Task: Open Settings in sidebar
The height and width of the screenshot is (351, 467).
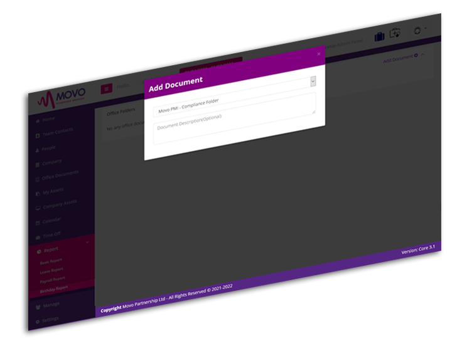Action: tap(50, 320)
